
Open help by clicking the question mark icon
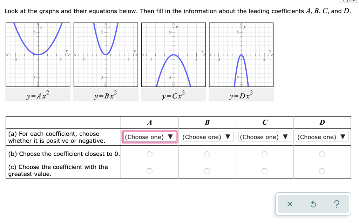(x=337, y=204)
